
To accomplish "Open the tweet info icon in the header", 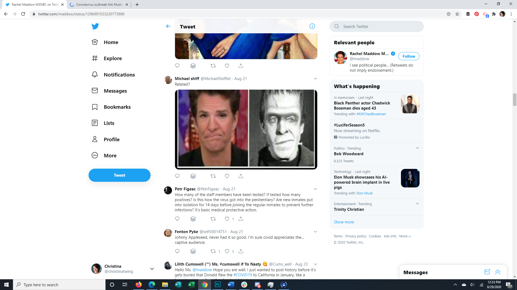I will click(x=312, y=26).
